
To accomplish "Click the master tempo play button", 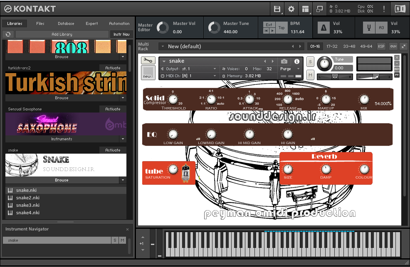I will pos(272,31).
